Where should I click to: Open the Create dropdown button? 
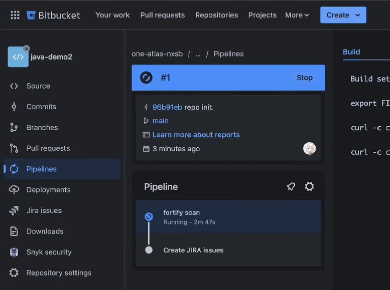(x=343, y=15)
